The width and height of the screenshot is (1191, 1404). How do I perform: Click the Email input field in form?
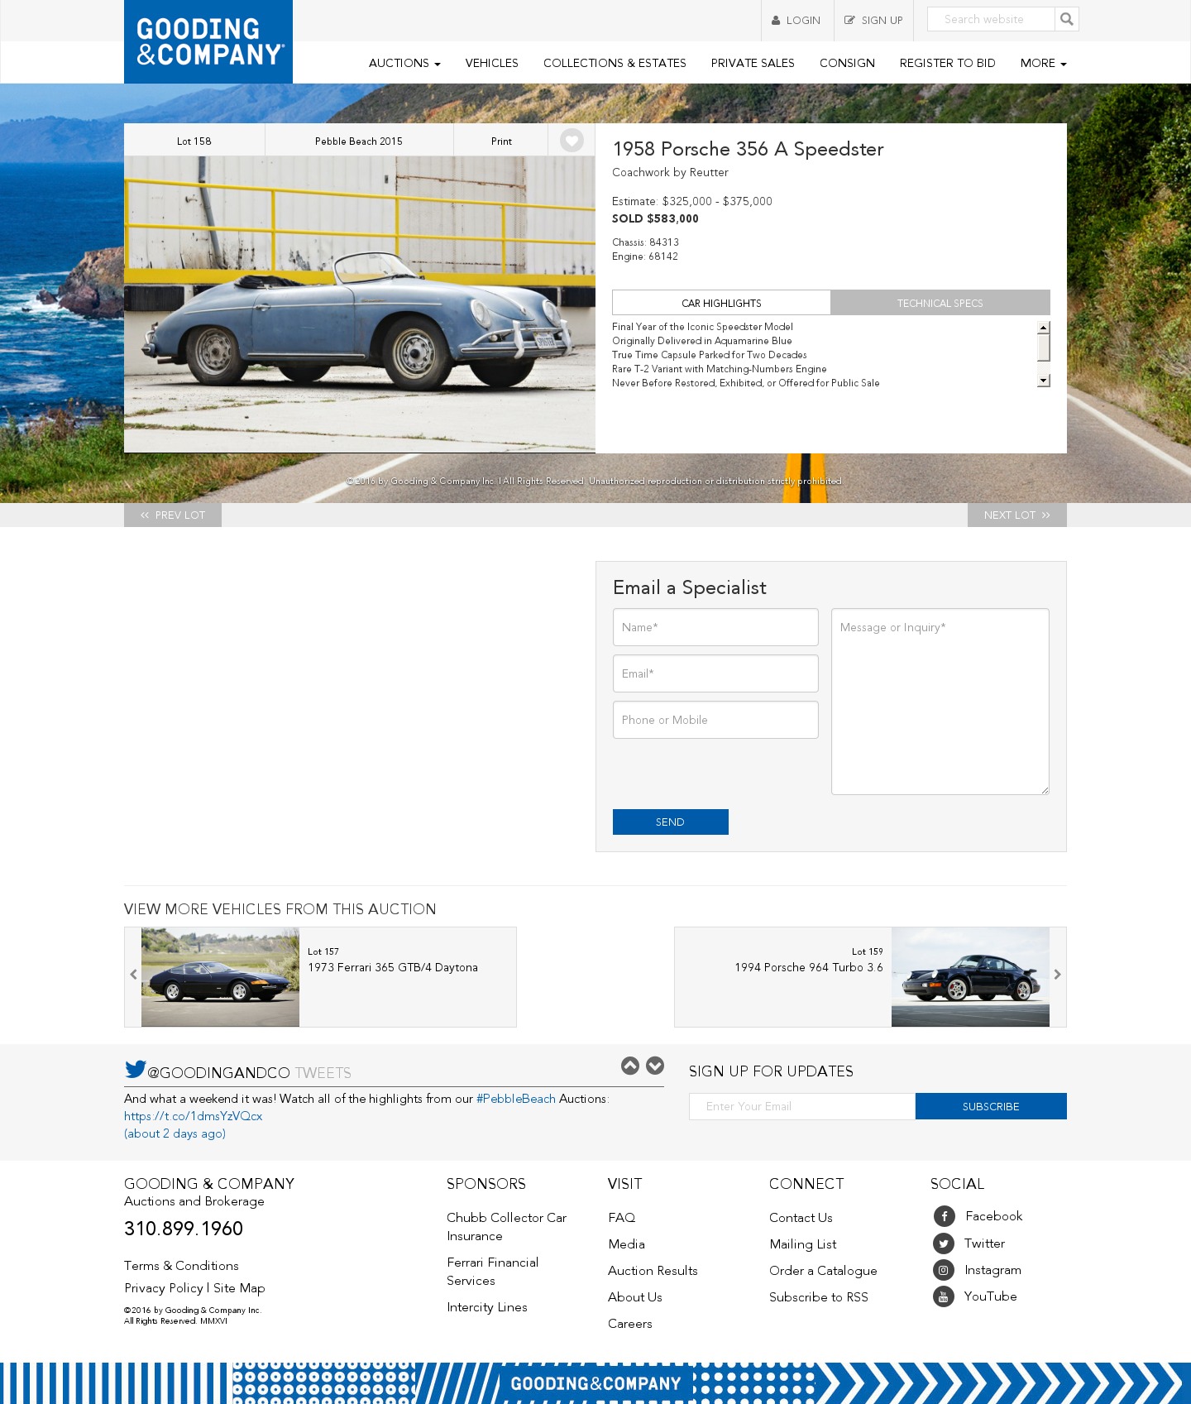(715, 673)
